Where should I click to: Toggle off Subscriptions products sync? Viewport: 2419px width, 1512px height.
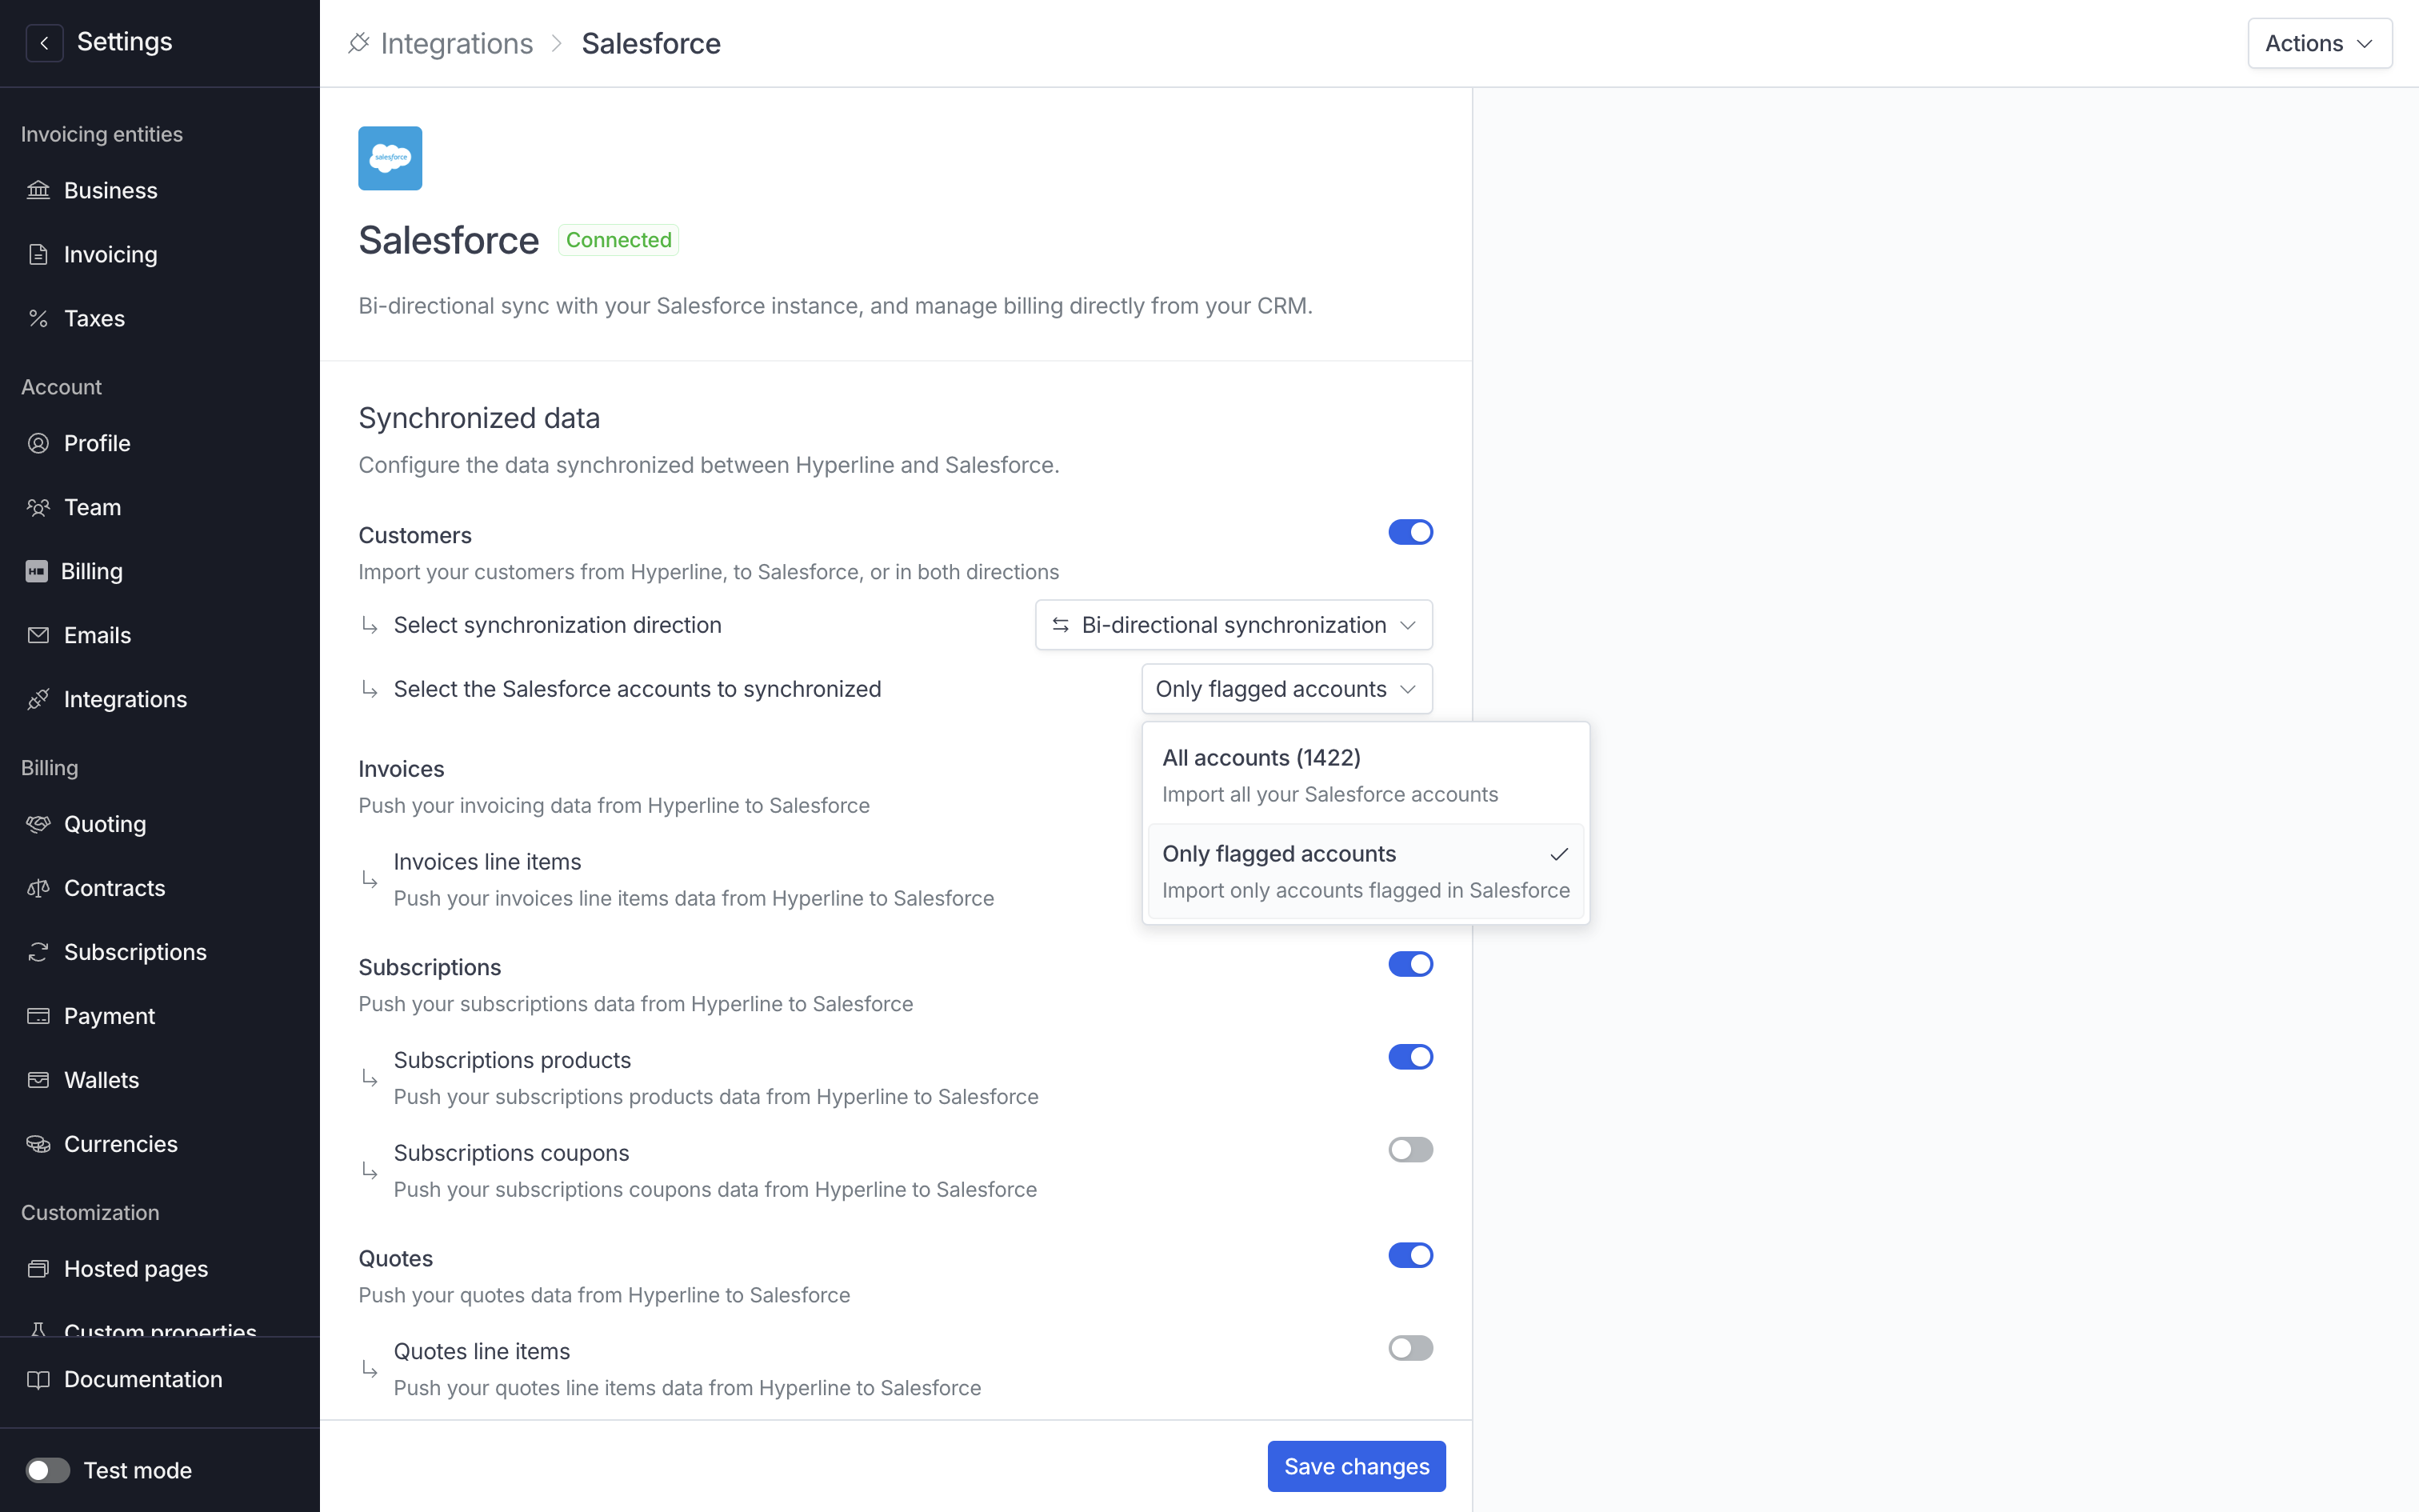pos(1409,1057)
